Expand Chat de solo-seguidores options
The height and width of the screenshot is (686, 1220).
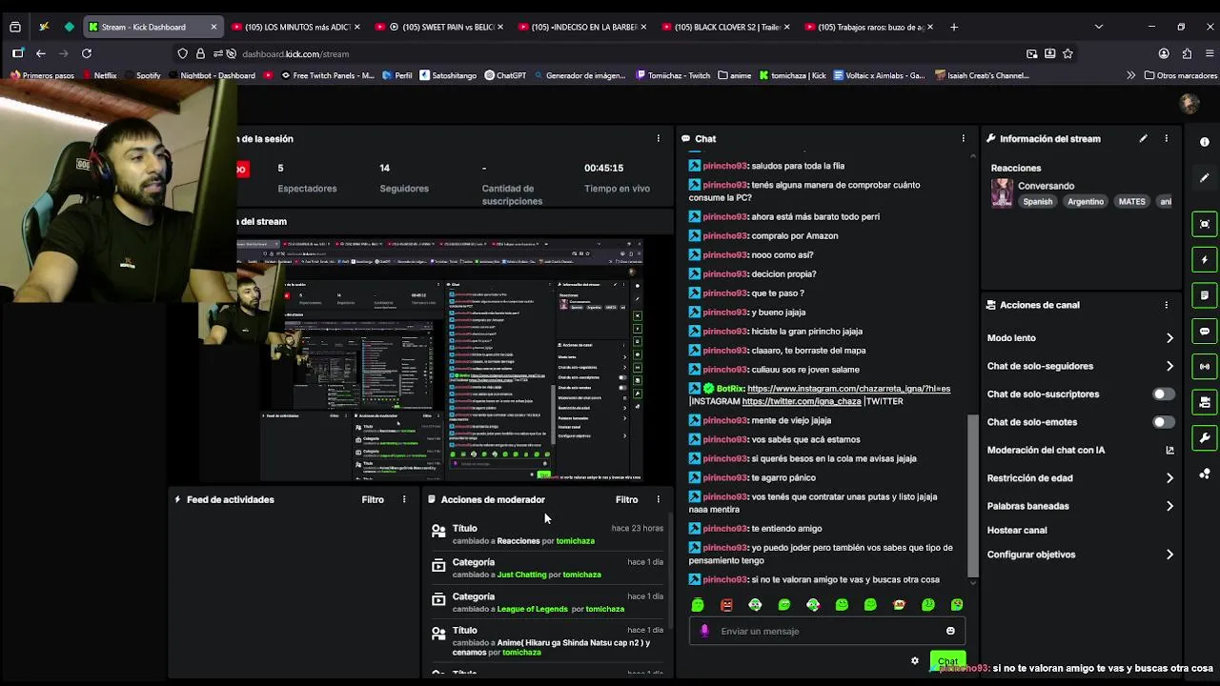[x=1169, y=366]
